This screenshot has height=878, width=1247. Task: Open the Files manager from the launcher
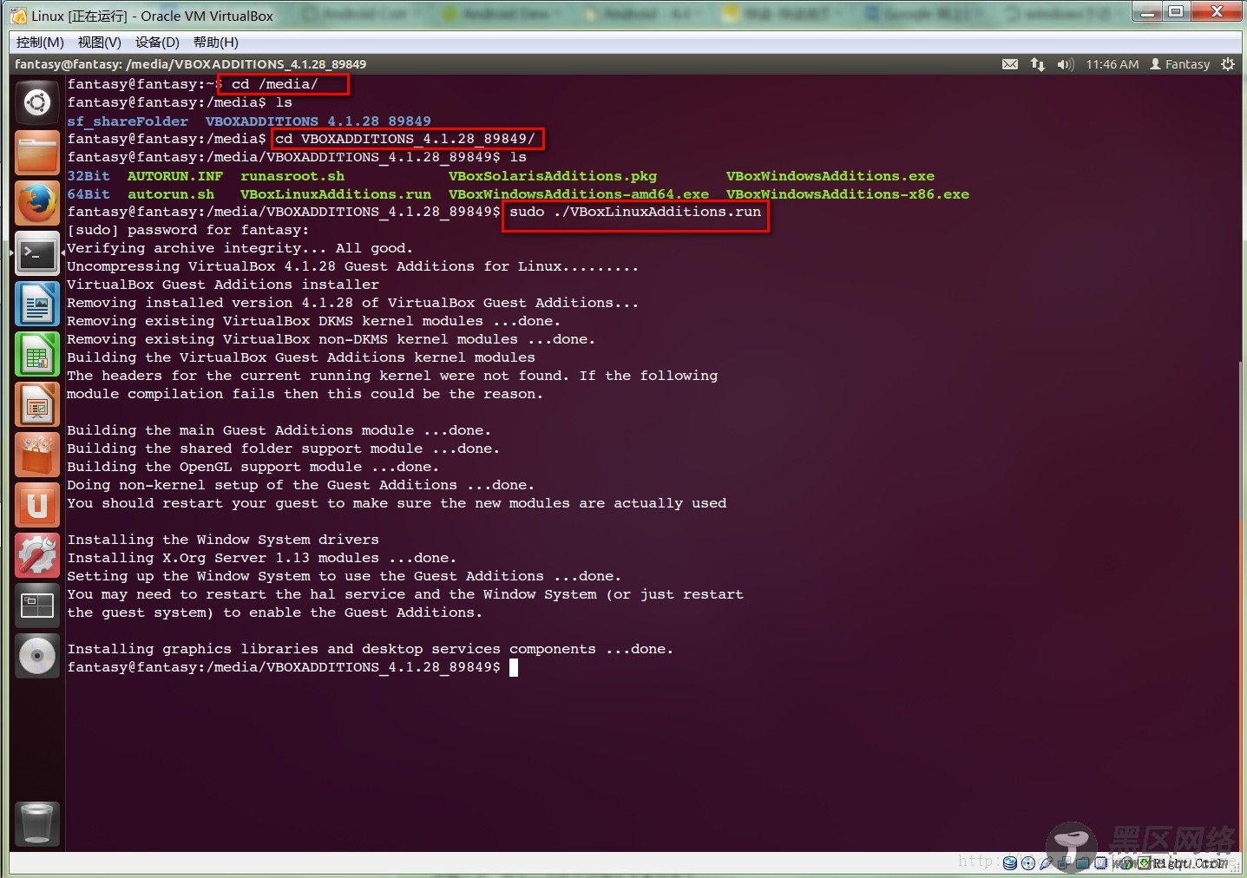point(37,154)
